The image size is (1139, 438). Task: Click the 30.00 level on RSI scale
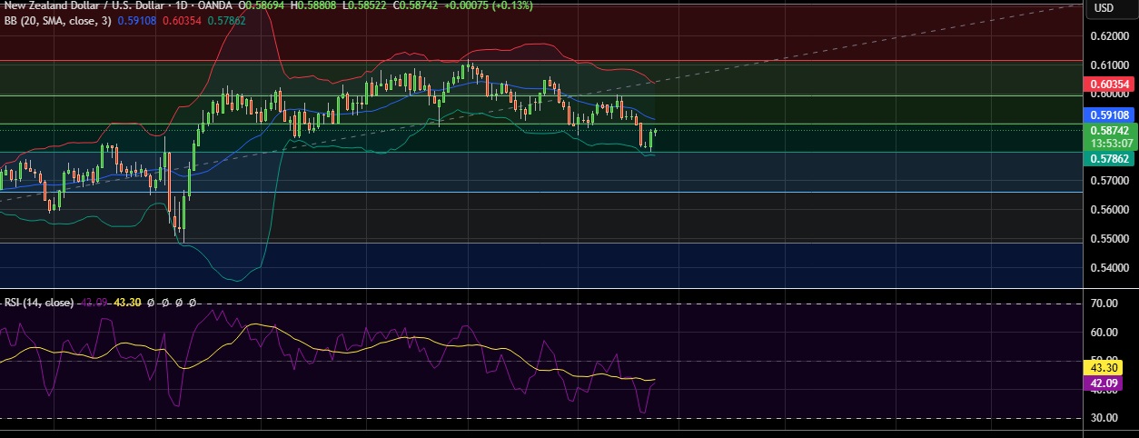click(1104, 418)
